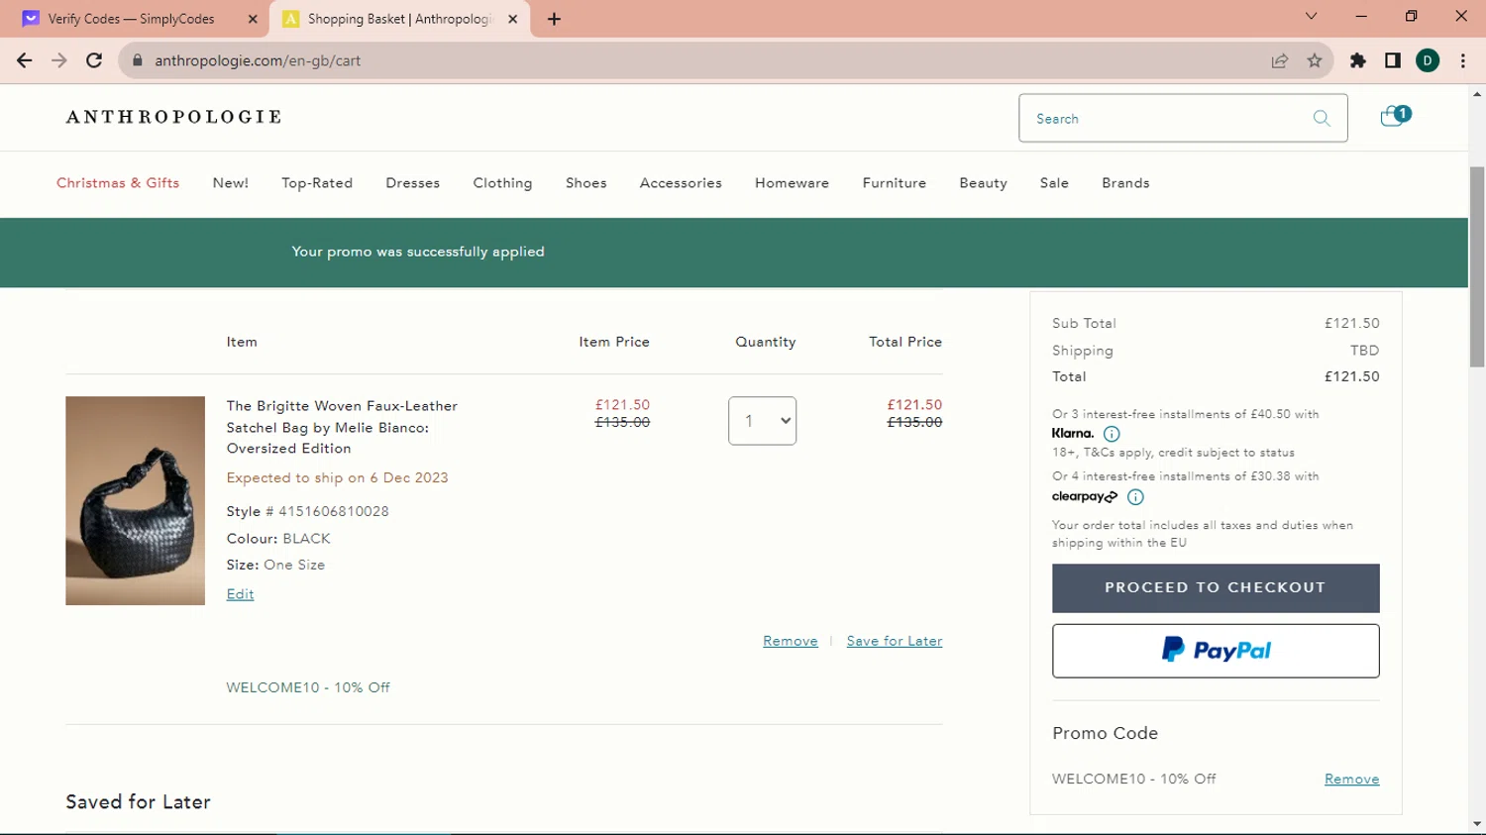1486x835 pixels.
Task: Remove the WELCOME10 promo code
Action: pos(1351,780)
